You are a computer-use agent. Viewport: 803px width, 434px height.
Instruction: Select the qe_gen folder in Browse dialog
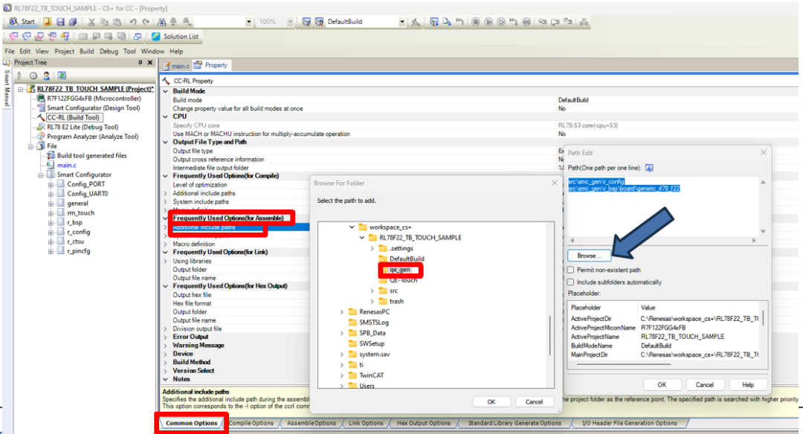tap(399, 270)
